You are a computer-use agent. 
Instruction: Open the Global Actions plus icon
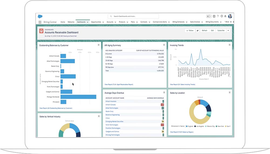(214, 16)
